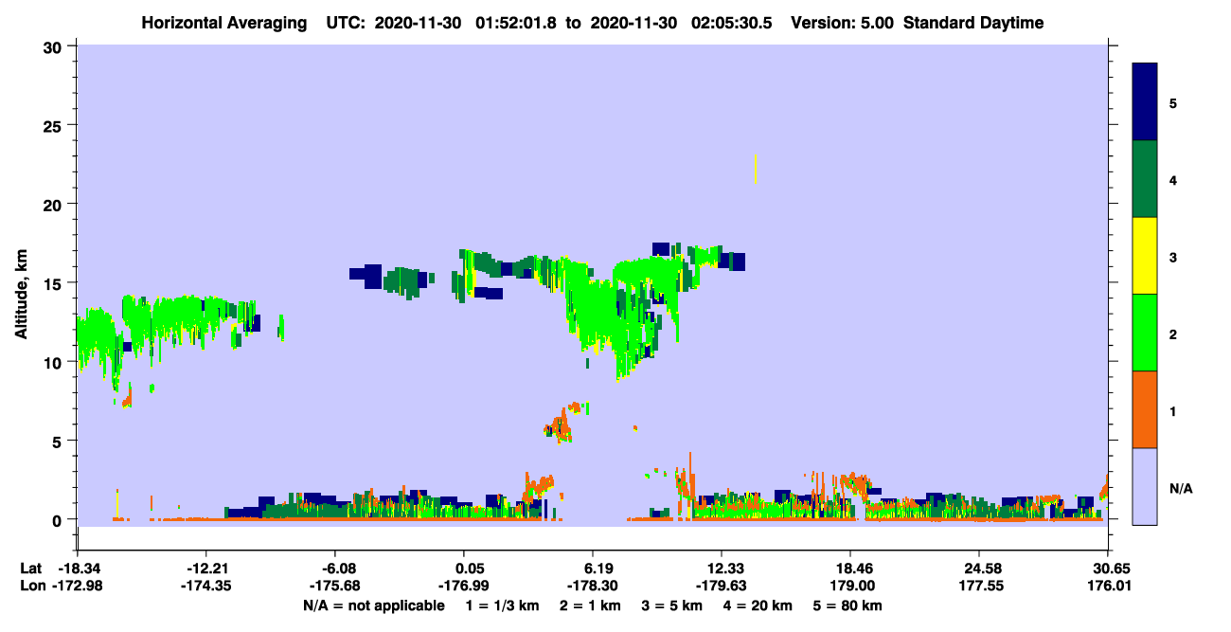Click the yellow colorbar segment labeled 3
The height and width of the screenshot is (632, 1231).
click(1145, 256)
